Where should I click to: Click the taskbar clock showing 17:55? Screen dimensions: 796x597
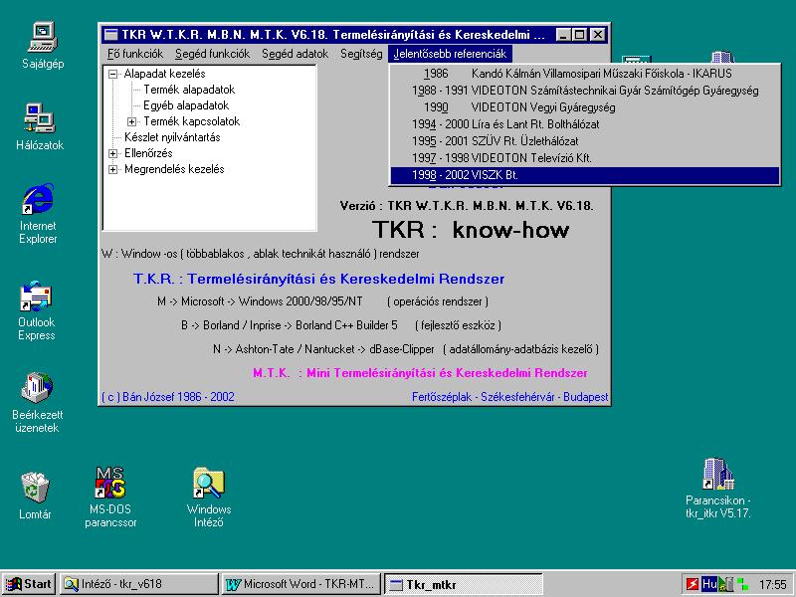point(773,585)
